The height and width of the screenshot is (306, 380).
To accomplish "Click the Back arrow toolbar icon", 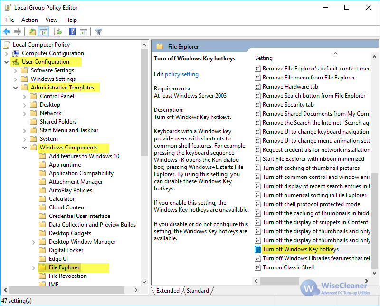I will coord(7,31).
